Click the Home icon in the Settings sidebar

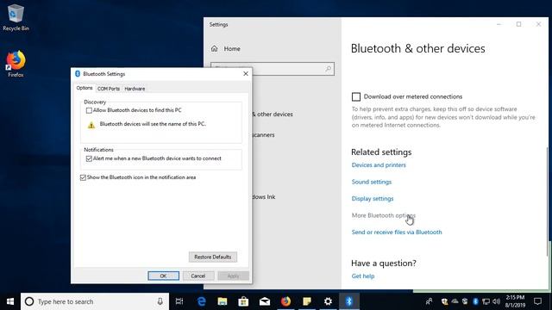pyautogui.click(x=214, y=49)
